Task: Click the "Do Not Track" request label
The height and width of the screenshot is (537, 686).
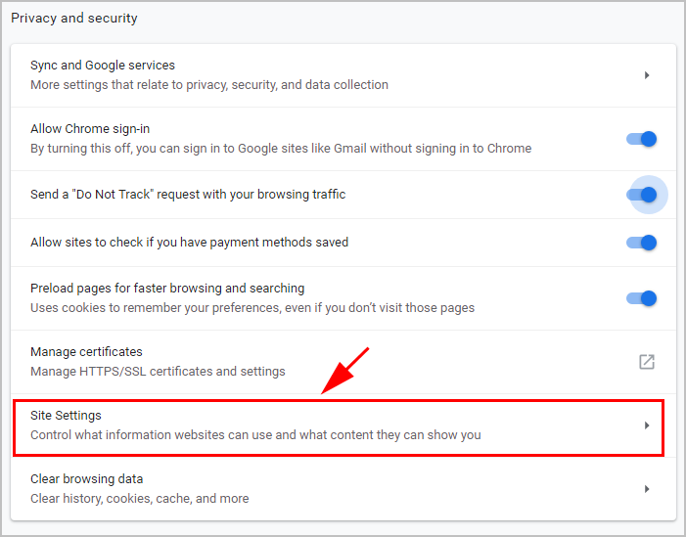Action: click(x=188, y=195)
